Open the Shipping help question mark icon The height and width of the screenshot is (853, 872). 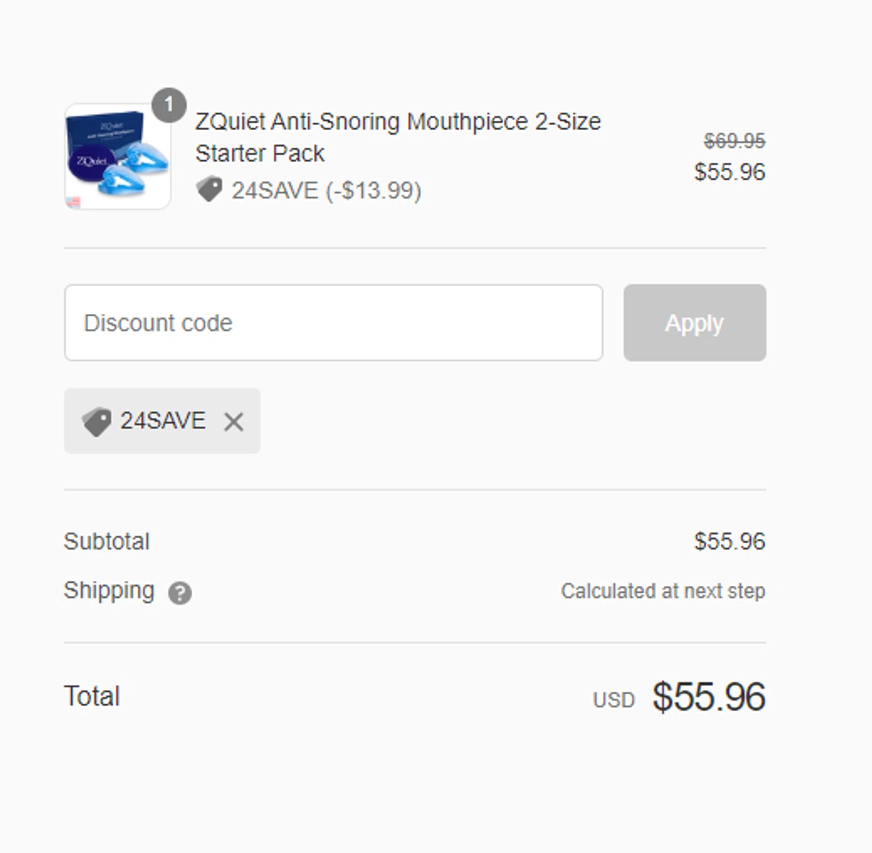180,593
